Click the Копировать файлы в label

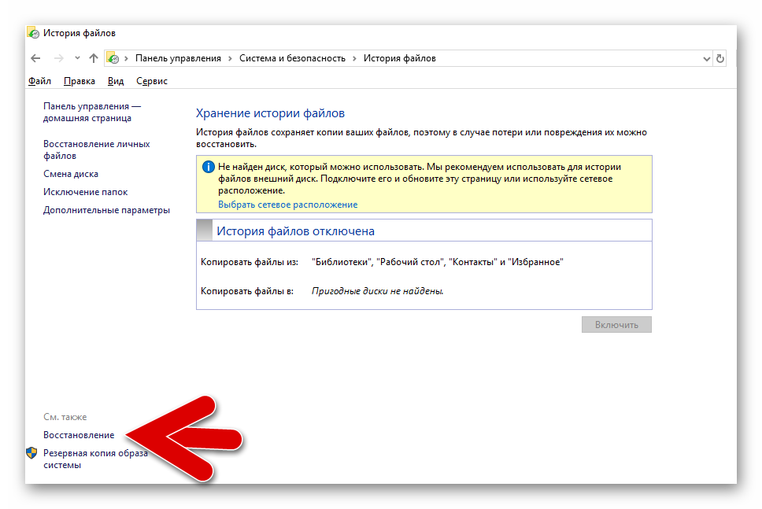[247, 291]
